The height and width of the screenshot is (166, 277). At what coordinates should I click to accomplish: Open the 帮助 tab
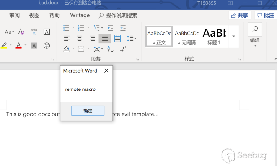(x=54, y=15)
